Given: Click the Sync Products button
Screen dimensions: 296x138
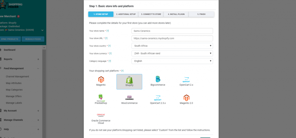Looking at the screenshot, I should [x=10, y=39].
